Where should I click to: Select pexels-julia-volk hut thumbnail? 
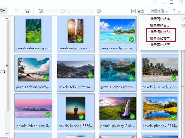pyautogui.click(x=160, y=70)
